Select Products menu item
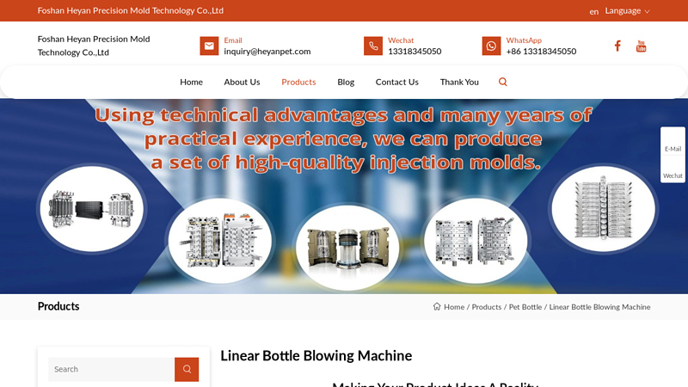This screenshot has height=387, width=688. [x=298, y=82]
